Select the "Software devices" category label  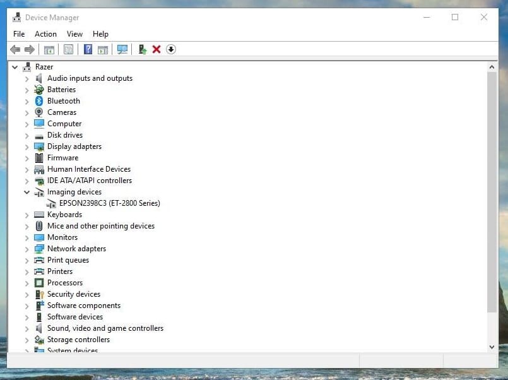coord(75,316)
